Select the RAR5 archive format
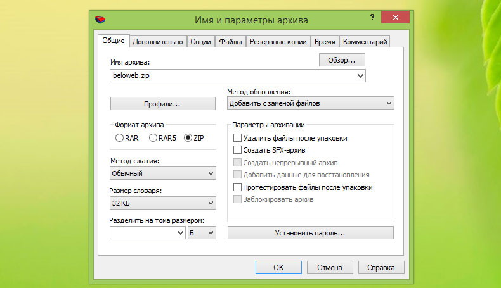Image resolution: width=501 pixels, height=288 pixels. click(153, 138)
